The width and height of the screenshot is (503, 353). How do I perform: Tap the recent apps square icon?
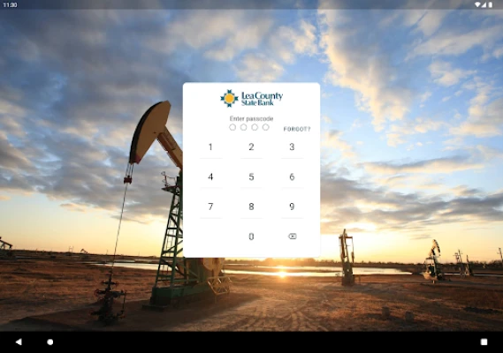coord(484,342)
